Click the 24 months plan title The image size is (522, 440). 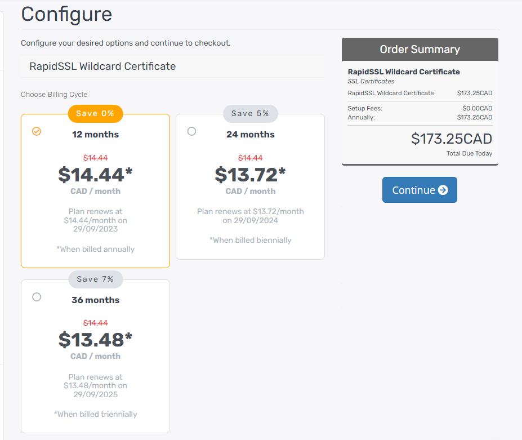(x=250, y=135)
